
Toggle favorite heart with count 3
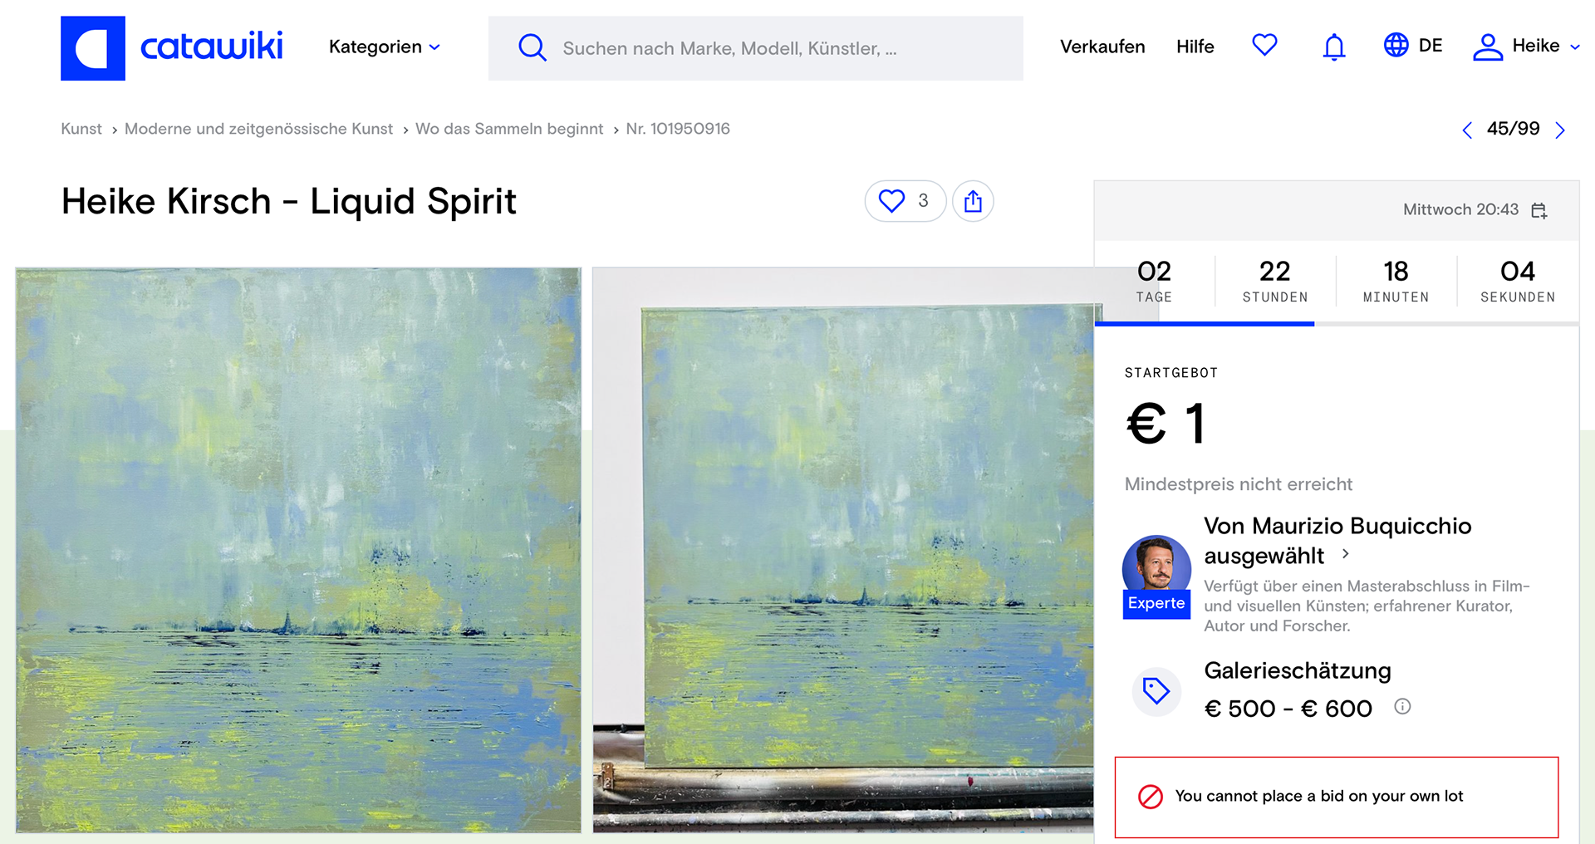[x=905, y=201]
